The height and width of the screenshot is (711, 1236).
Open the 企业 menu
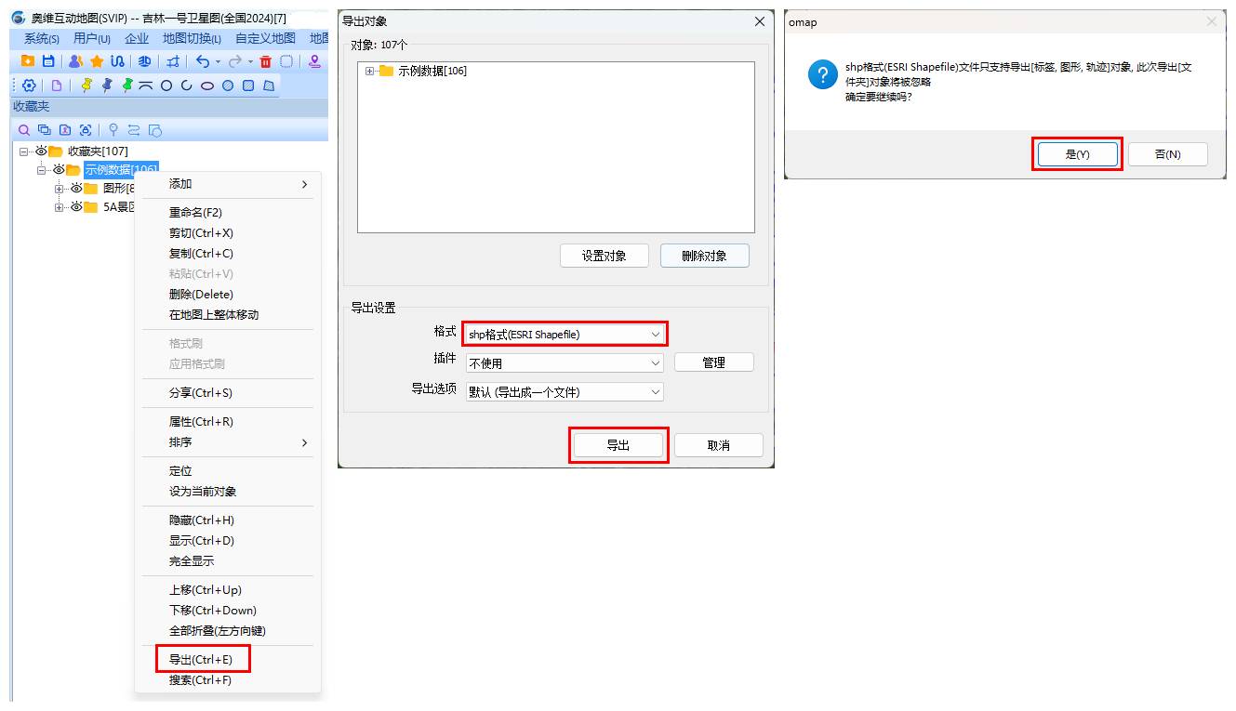pyautogui.click(x=137, y=38)
